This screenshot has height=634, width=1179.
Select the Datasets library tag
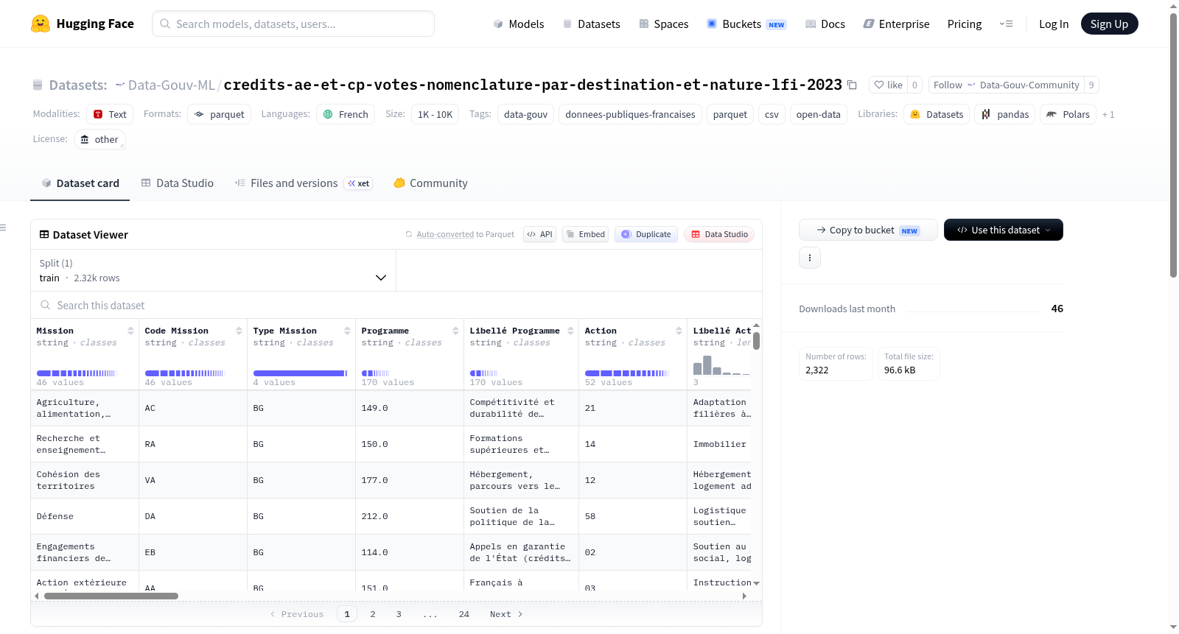(x=937, y=114)
